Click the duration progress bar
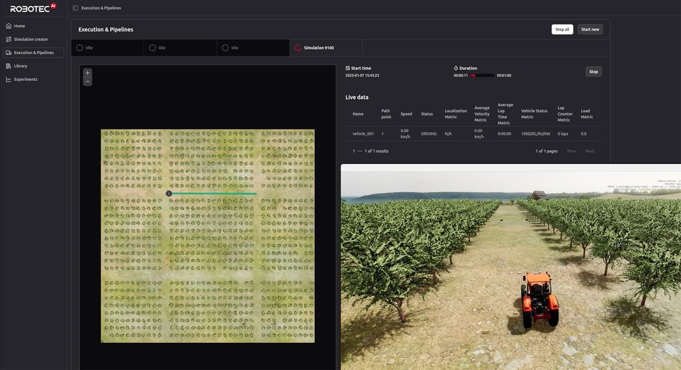The height and width of the screenshot is (370, 681). pyautogui.click(x=482, y=76)
